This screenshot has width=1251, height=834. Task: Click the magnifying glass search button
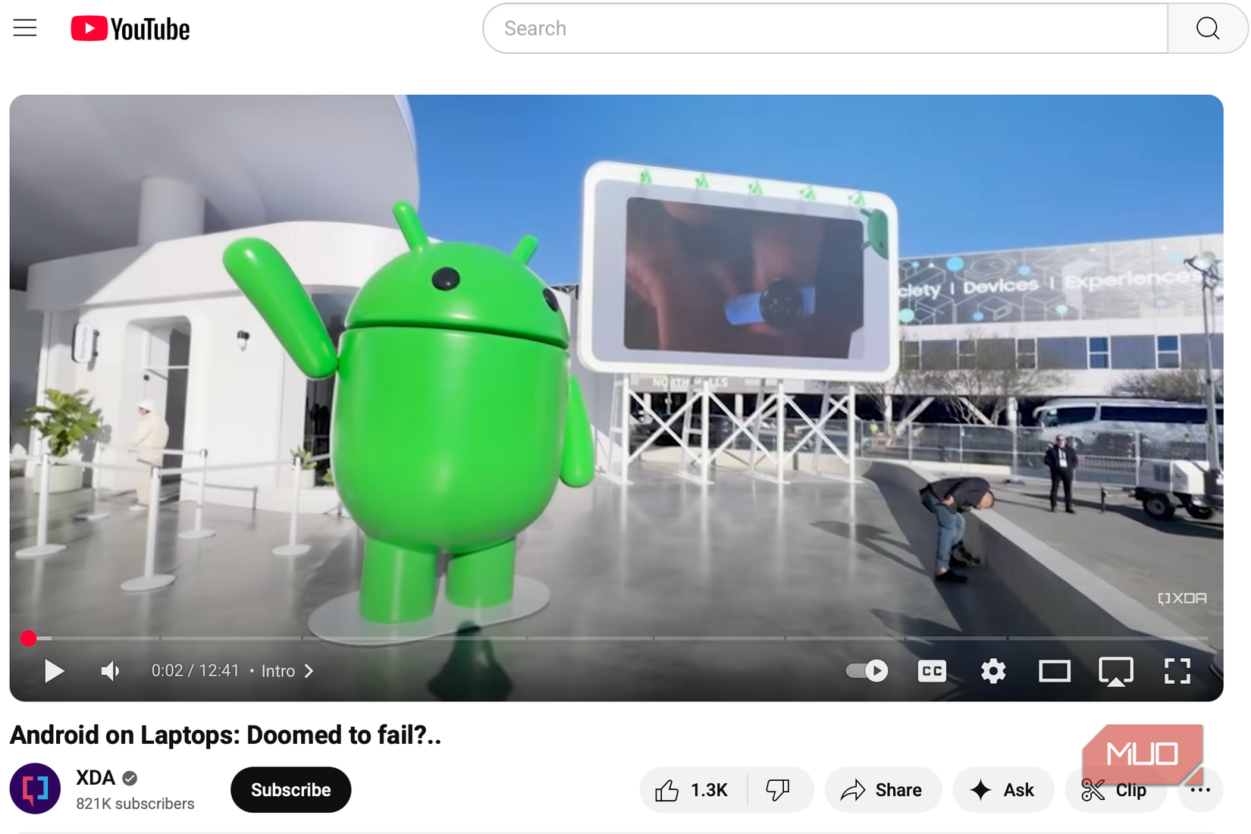[1208, 28]
